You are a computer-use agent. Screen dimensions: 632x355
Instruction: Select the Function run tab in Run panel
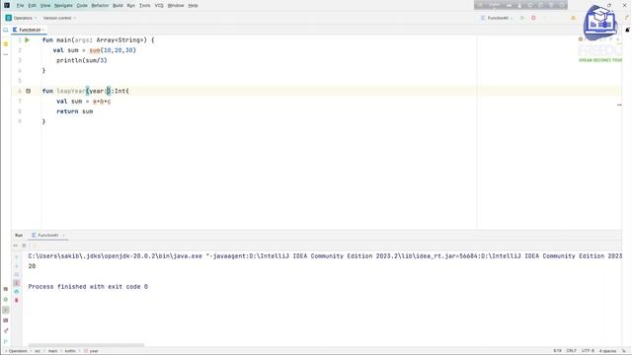pyautogui.click(x=48, y=235)
